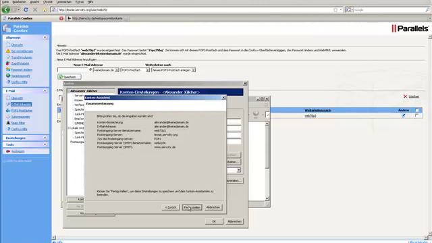Click the browser Back arrow button
Viewport: 432px width, 243px height.
point(5,9)
